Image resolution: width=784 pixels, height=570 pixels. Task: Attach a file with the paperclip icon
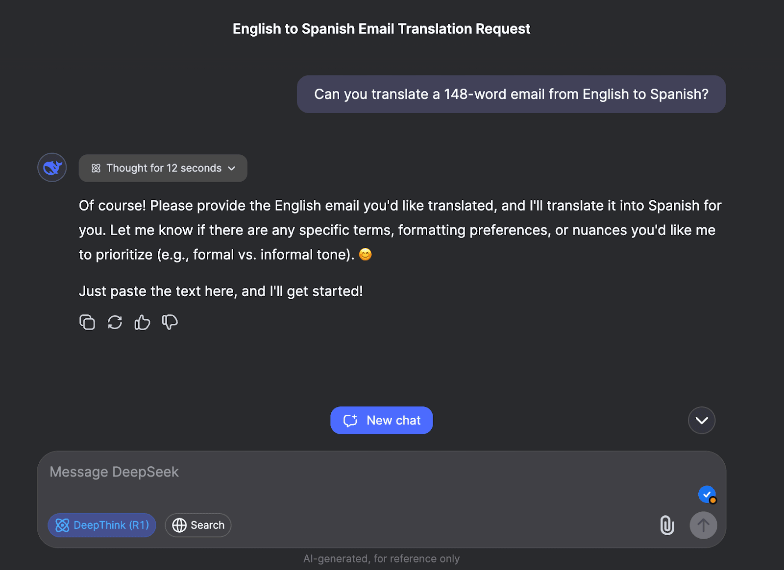pos(667,525)
